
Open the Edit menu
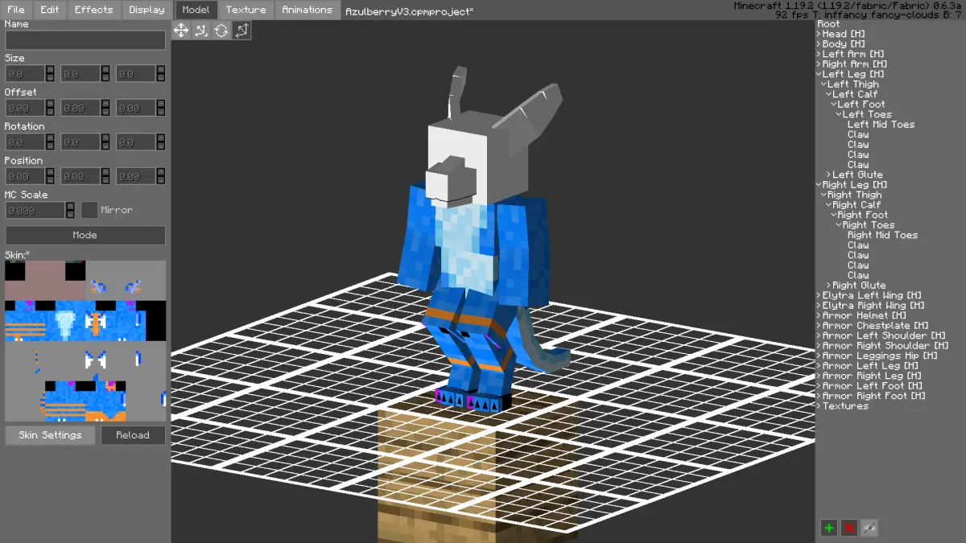click(50, 10)
